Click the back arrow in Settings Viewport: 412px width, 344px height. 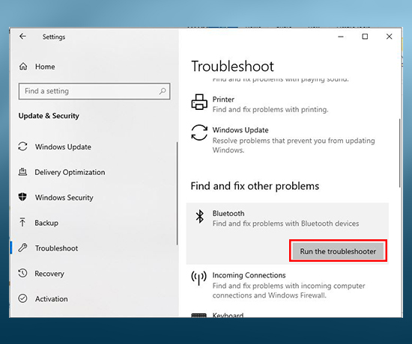point(22,36)
